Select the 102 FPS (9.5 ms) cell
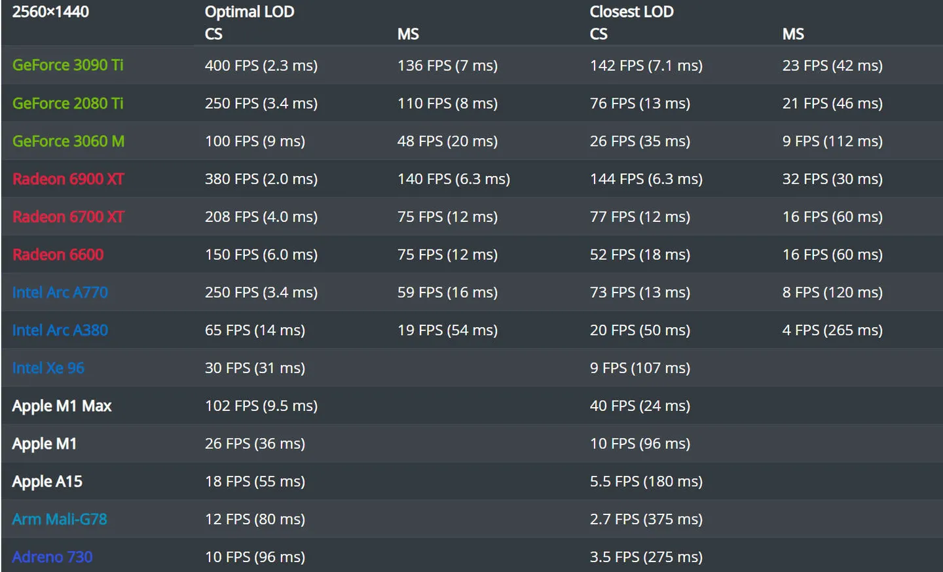Viewport: 943px width, 572px height. point(261,406)
